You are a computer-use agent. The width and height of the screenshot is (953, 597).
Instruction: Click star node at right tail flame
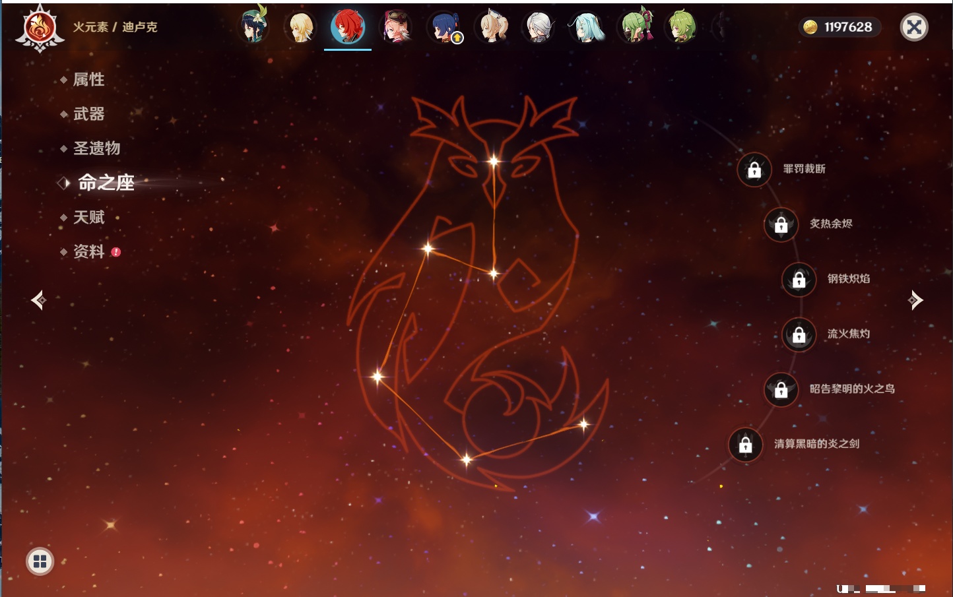click(x=583, y=424)
